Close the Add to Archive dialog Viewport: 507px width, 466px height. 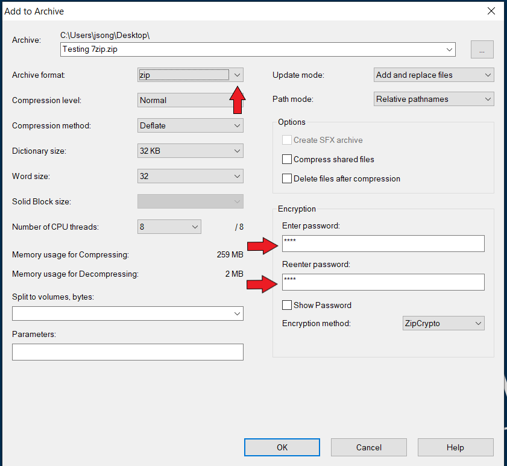pos(492,10)
